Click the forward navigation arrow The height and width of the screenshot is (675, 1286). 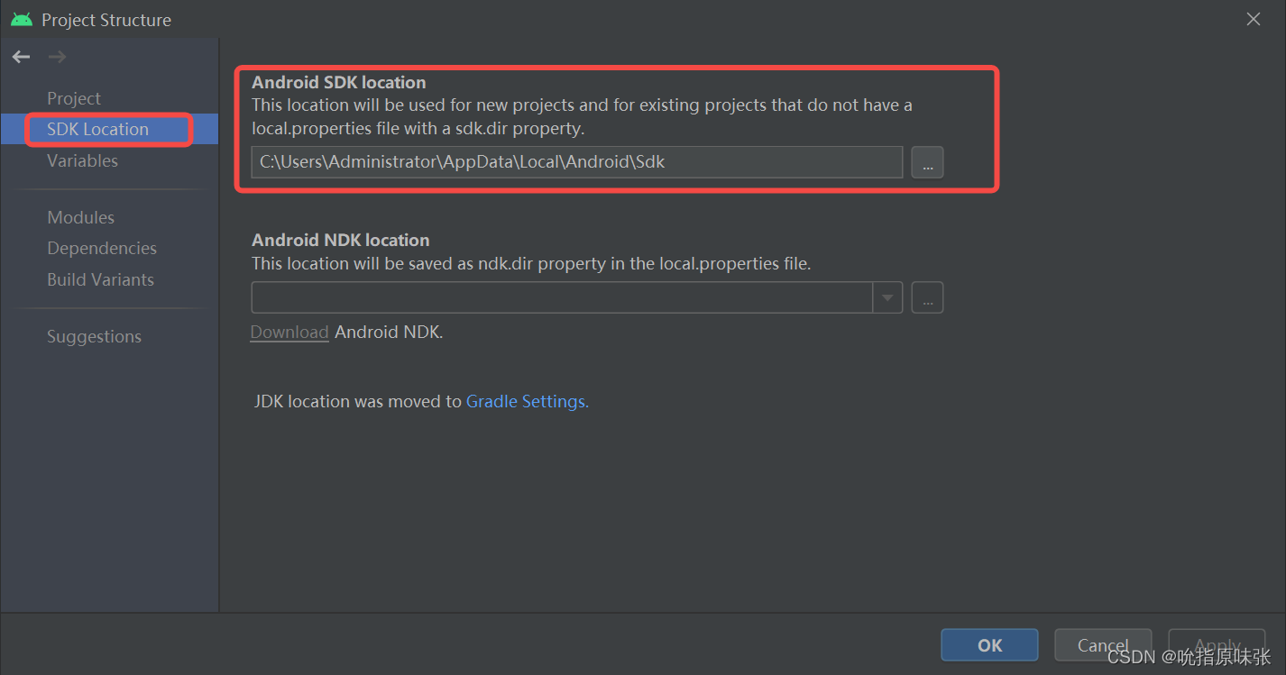[x=57, y=57]
